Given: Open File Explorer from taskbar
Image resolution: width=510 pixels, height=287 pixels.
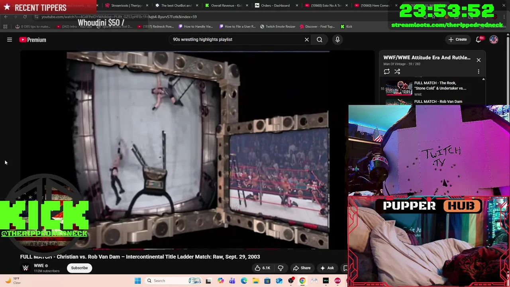Looking at the screenshot, I should pyautogui.click(x=255, y=281).
